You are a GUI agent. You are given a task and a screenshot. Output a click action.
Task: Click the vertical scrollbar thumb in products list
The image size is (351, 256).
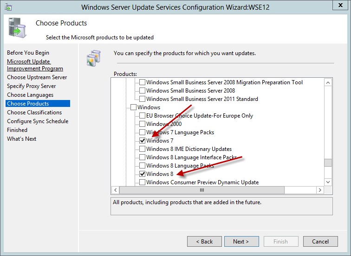click(328, 162)
